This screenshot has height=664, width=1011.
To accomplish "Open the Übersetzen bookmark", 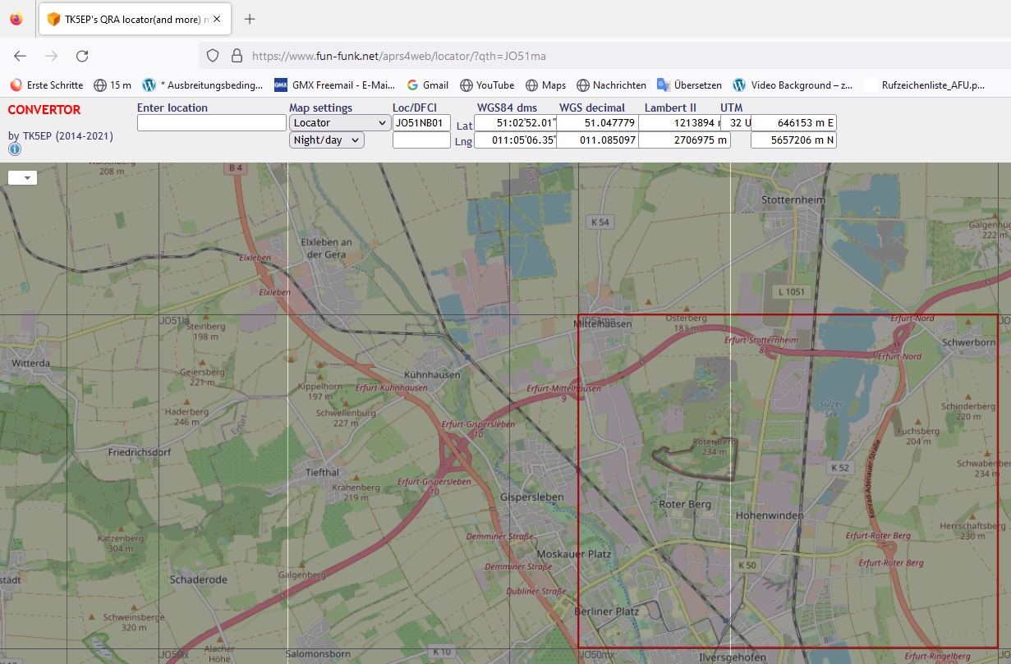I will coord(689,85).
